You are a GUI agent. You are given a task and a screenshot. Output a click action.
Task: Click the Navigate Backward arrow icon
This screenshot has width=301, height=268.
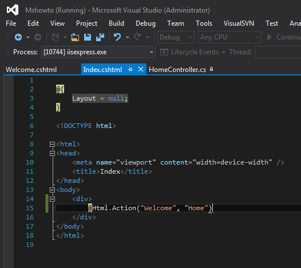point(18,37)
